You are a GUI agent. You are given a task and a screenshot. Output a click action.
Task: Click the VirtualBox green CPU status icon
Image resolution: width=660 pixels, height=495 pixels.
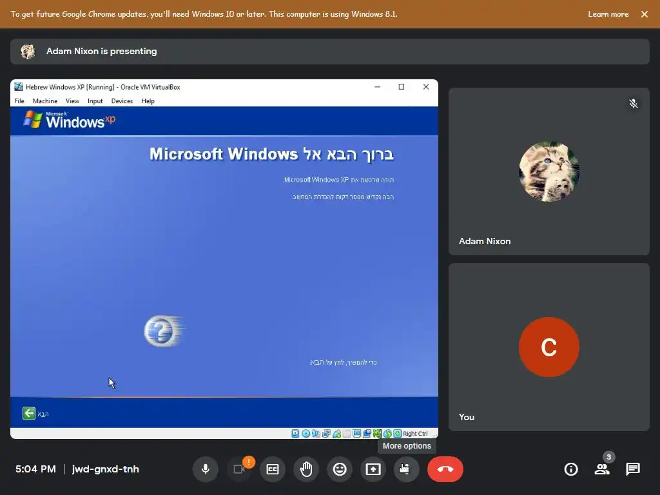point(377,434)
